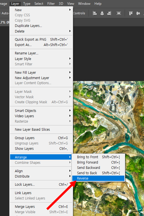Expand the Smart Objects submenu

point(41,111)
